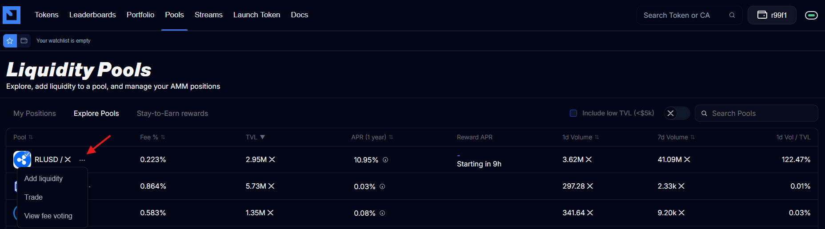This screenshot has height=229, width=825.
Task: Click the info icon next to 0.03% APR
Action: coord(382,186)
